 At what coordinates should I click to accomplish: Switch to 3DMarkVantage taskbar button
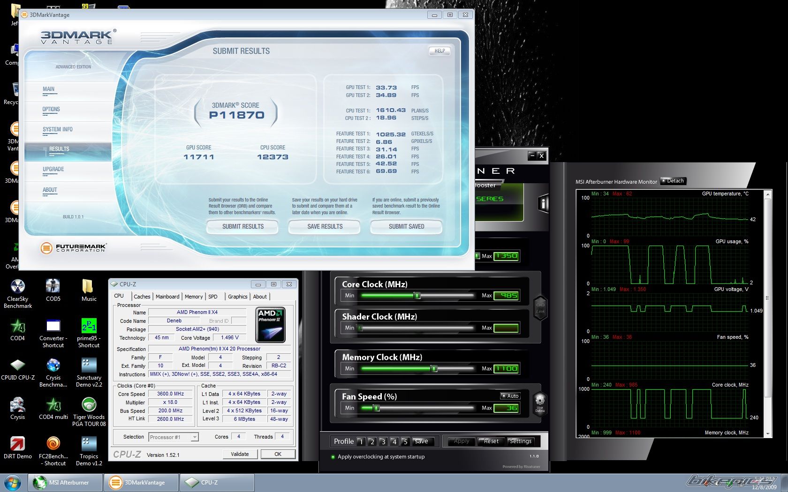[x=141, y=483]
